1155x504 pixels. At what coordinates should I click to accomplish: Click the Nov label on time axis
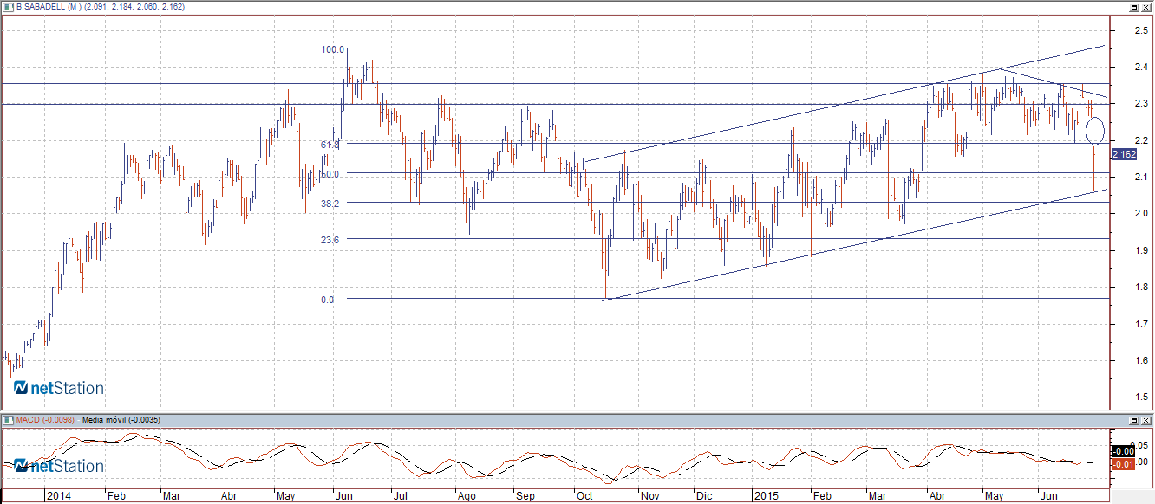(x=651, y=497)
